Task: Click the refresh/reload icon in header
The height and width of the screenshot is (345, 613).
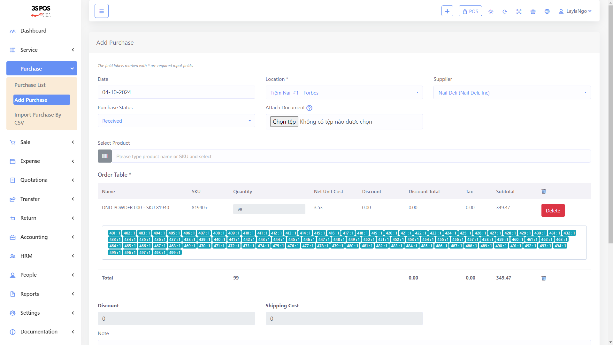Action: [505, 11]
